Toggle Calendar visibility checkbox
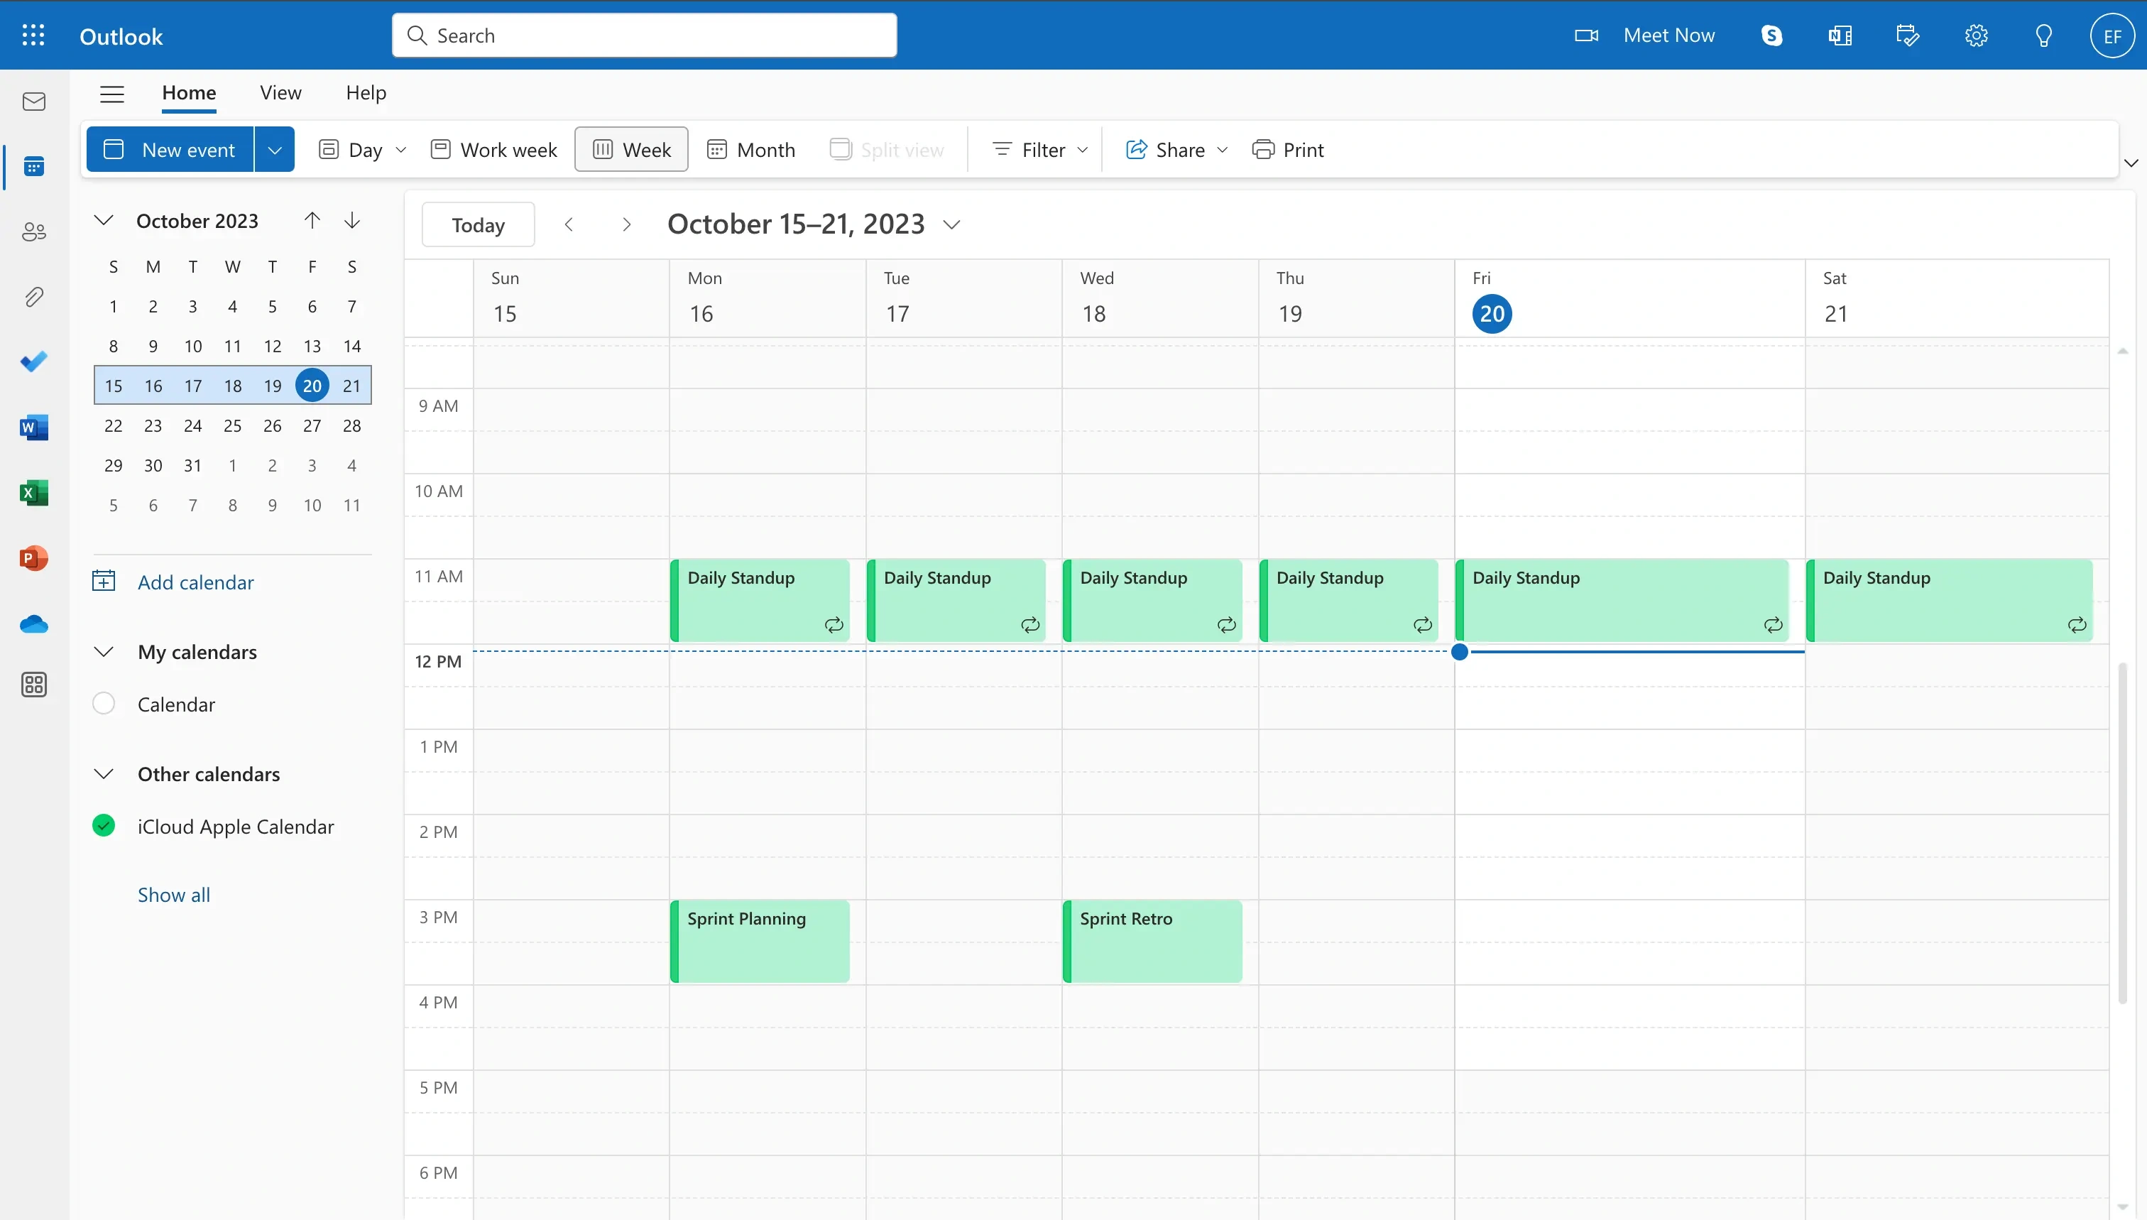The width and height of the screenshot is (2147, 1220). coord(103,704)
